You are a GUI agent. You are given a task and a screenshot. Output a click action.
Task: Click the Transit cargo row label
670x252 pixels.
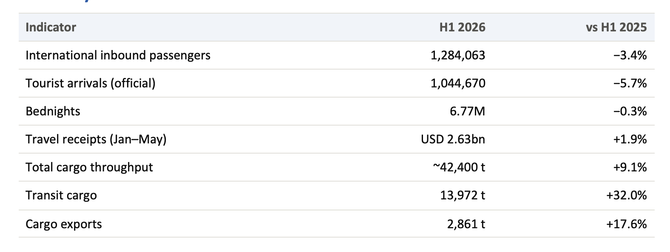pos(61,195)
